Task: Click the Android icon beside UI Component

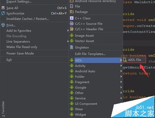Action: pos(72,104)
